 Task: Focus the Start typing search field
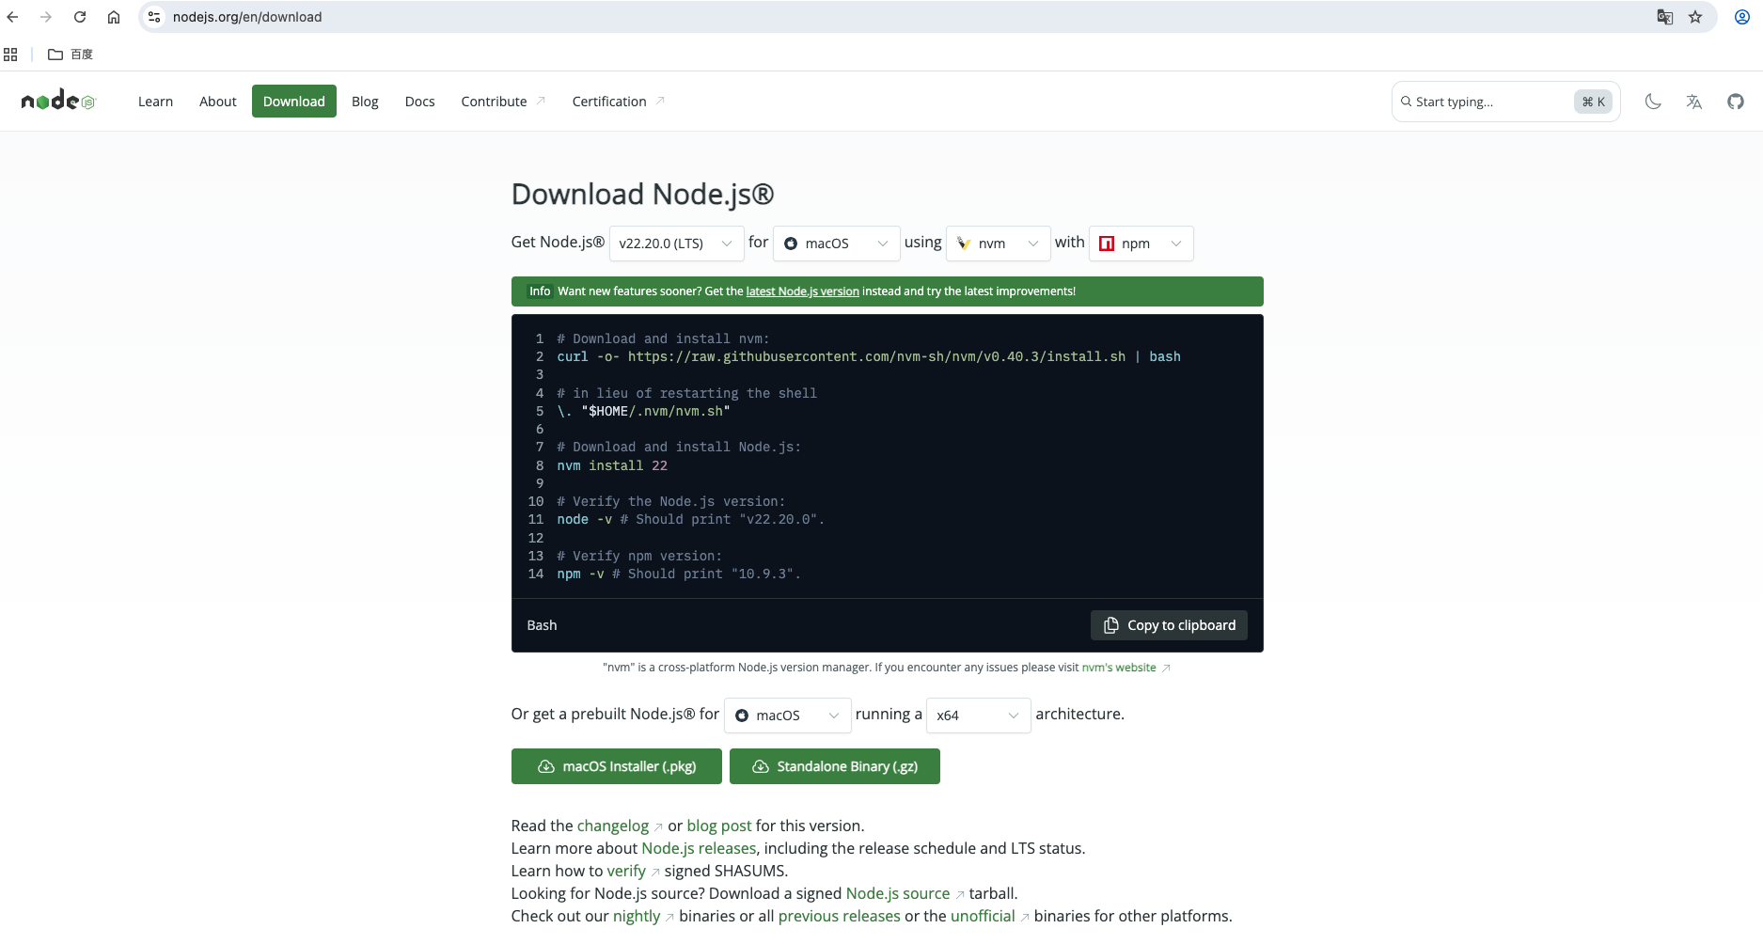1505,102
